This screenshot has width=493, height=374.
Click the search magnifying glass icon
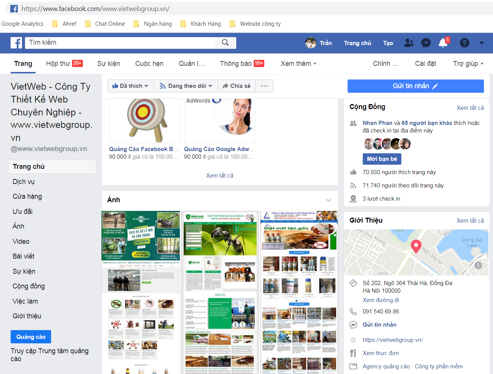pos(226,43)
